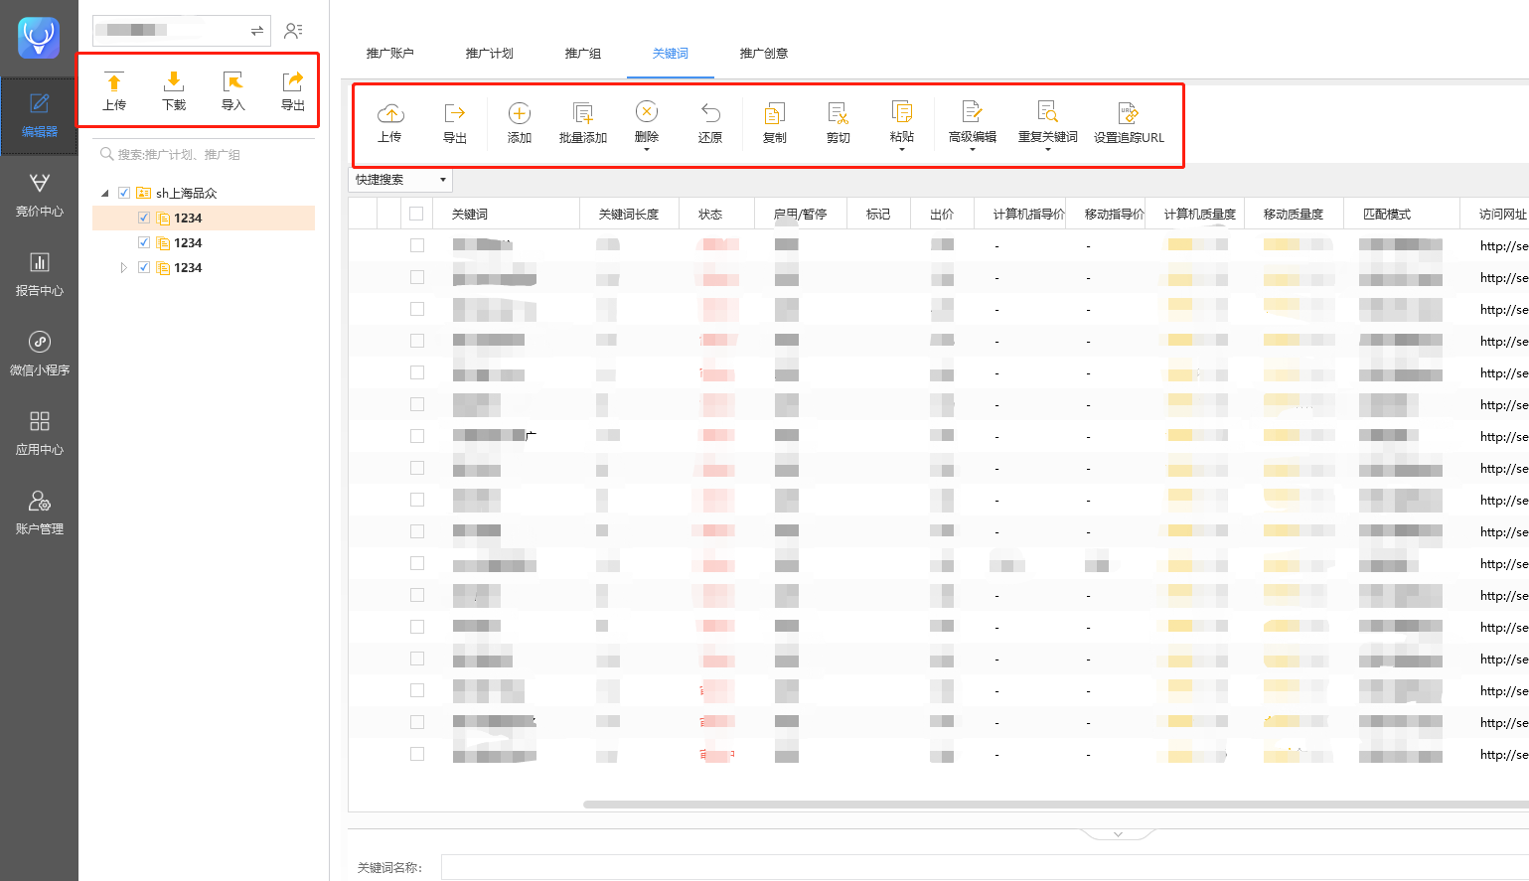Collapse the sh上海品众 tree node
This screenshot has height=881, width=1529.
(105, 194)
